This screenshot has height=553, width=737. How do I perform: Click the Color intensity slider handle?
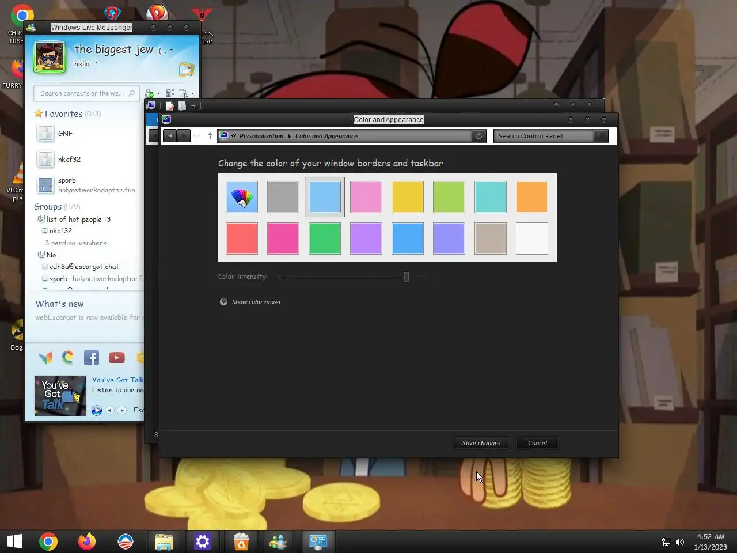(x=407, y=277)
